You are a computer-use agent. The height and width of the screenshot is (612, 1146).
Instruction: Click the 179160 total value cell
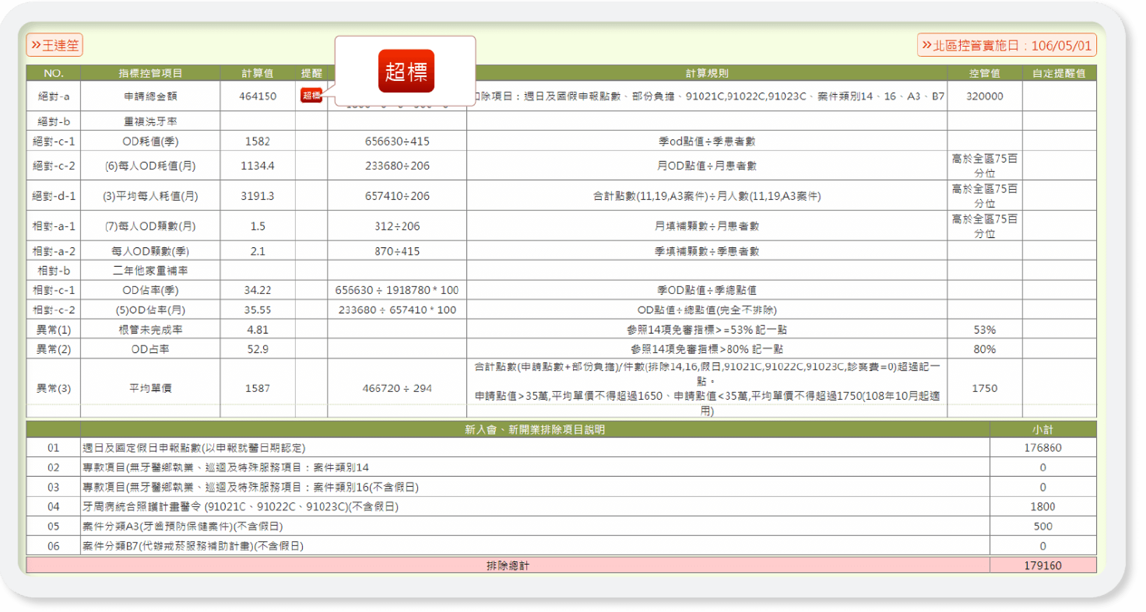(x=1042, y=565)
